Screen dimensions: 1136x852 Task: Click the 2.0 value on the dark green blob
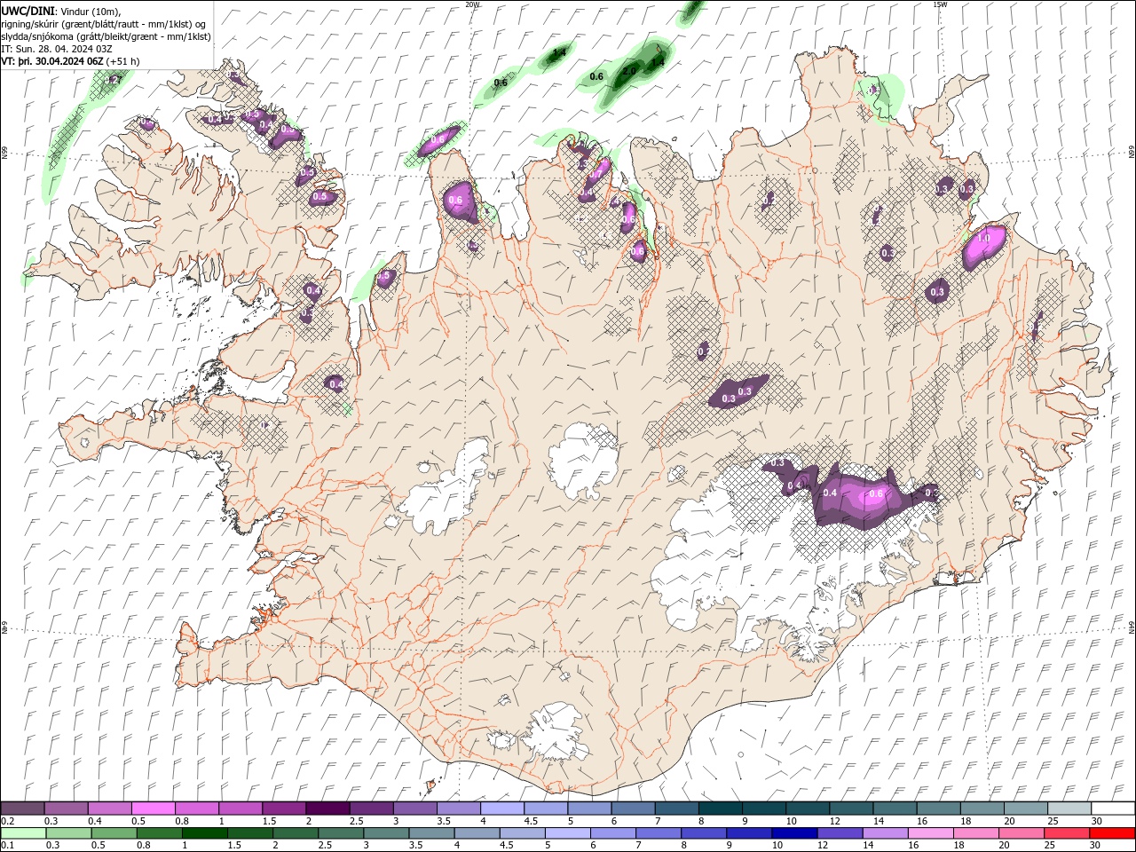629,70
